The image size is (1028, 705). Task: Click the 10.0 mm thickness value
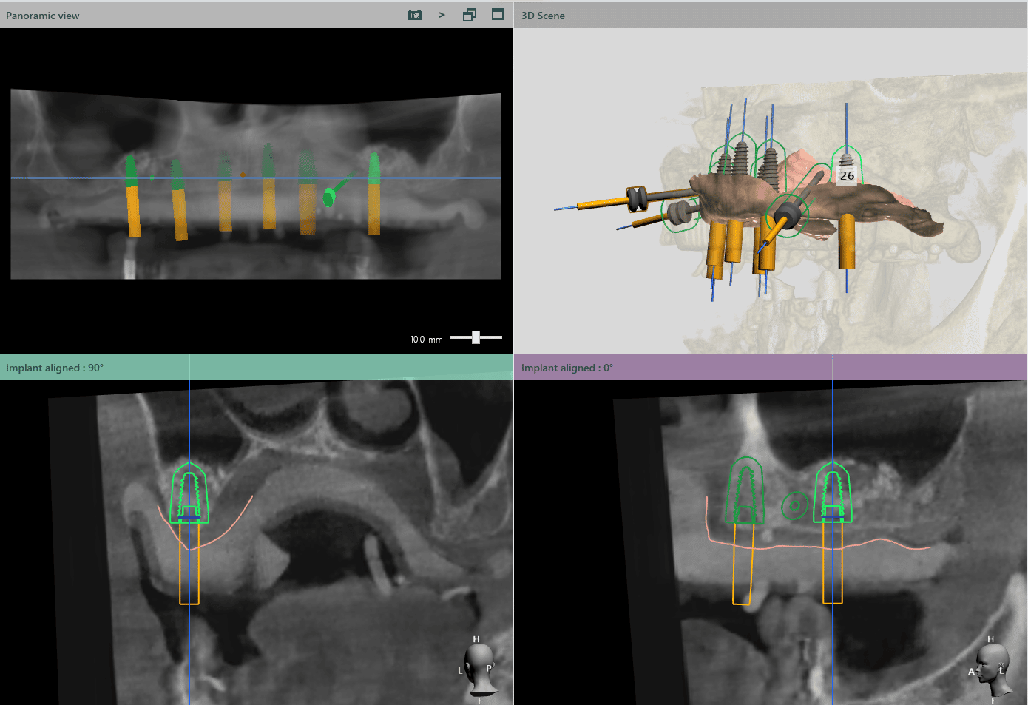click(x=426, y=340)
